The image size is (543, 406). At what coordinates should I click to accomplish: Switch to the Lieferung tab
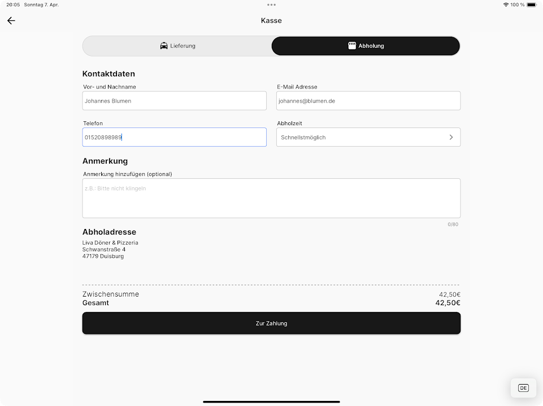pyautogui.click(x=177, y=46)
